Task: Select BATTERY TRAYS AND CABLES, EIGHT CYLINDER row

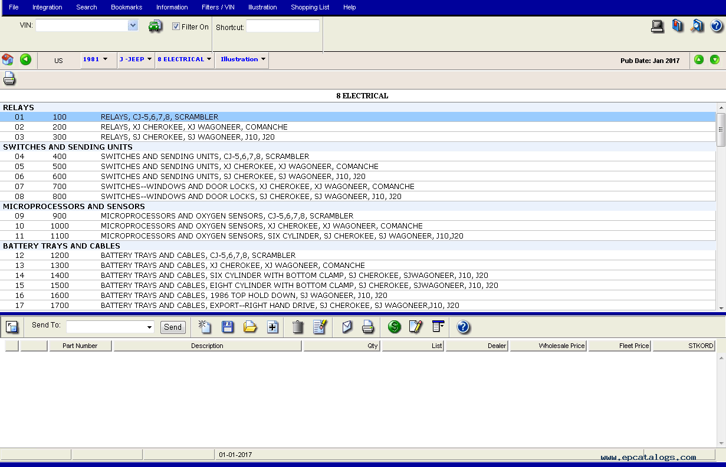Action: pos(358,286)
